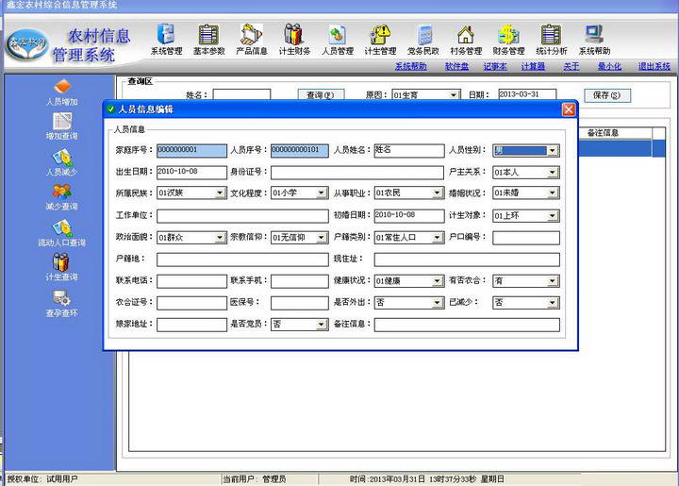Image resolution: width=679 pixels, height=486 pixels.
Task: Open the 党务民政 toolbar icon
Action: pos(423,40)
